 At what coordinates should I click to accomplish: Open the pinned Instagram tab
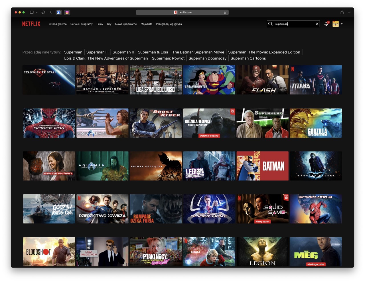coord(67,12)
